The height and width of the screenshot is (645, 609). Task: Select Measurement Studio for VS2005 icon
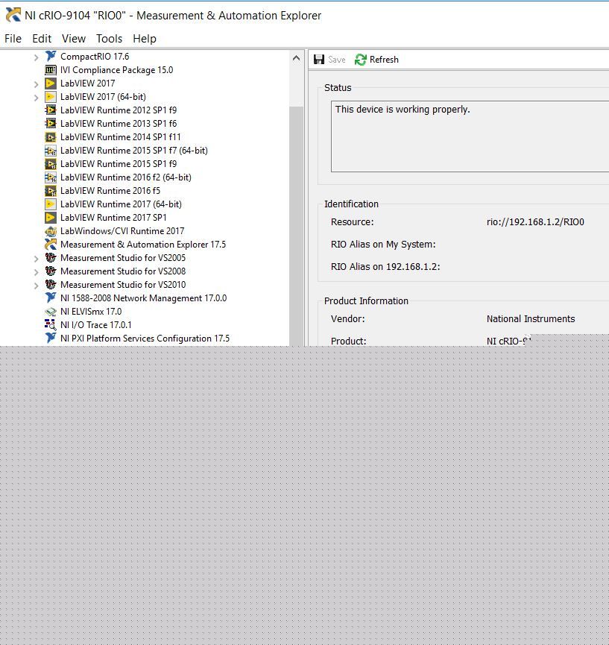point(50,258)
